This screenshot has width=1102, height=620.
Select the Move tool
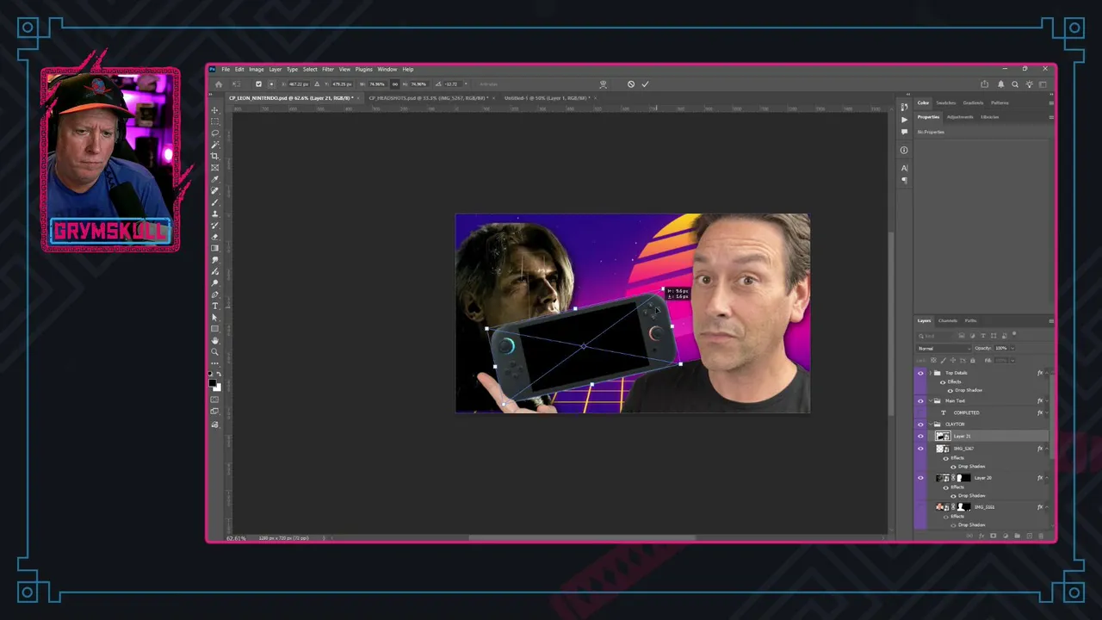214,110
